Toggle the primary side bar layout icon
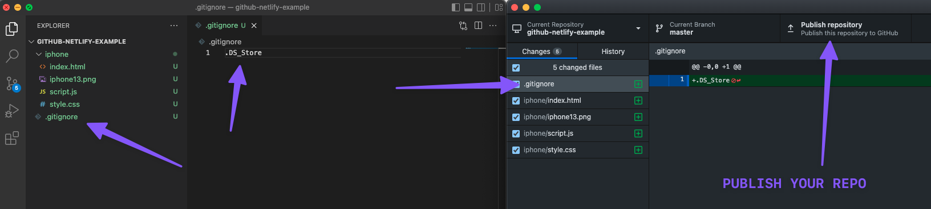The height and width of the screenshot is (209, 931). (456, 7)
